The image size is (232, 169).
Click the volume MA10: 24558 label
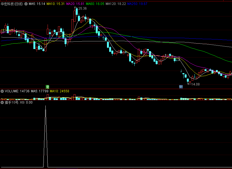[x=59, y=91]
